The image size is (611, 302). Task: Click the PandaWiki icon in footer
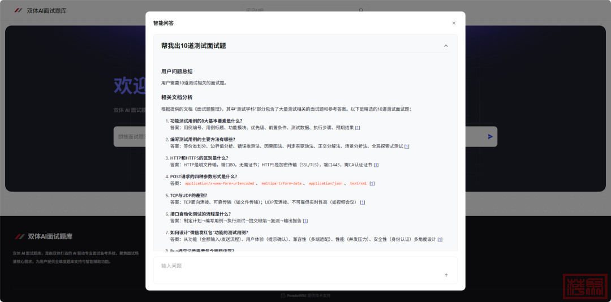tap(283, 296)
